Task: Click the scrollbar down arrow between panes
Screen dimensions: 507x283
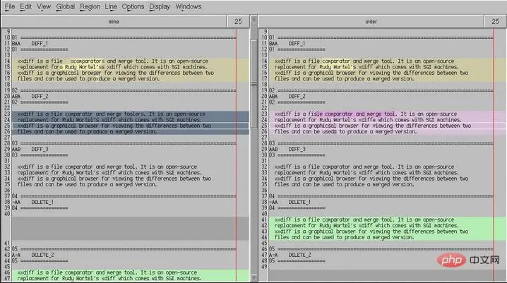Action: point(254,279)
